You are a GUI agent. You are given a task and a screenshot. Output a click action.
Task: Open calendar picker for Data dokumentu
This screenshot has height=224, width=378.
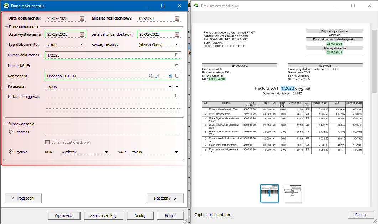82,18
